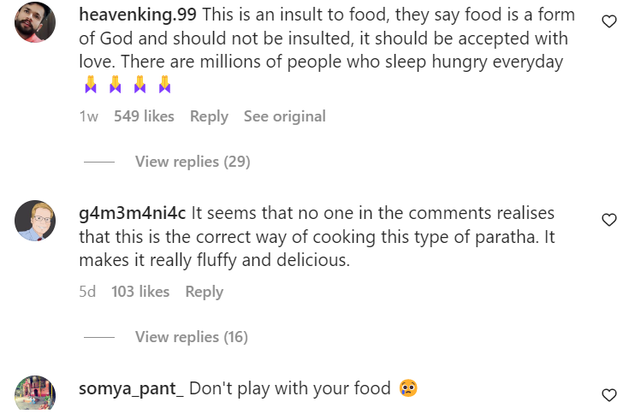Like somya_pant_'s comment with heart icon
The width and height of the screenshot is (629, 414).
pos(609,395)
